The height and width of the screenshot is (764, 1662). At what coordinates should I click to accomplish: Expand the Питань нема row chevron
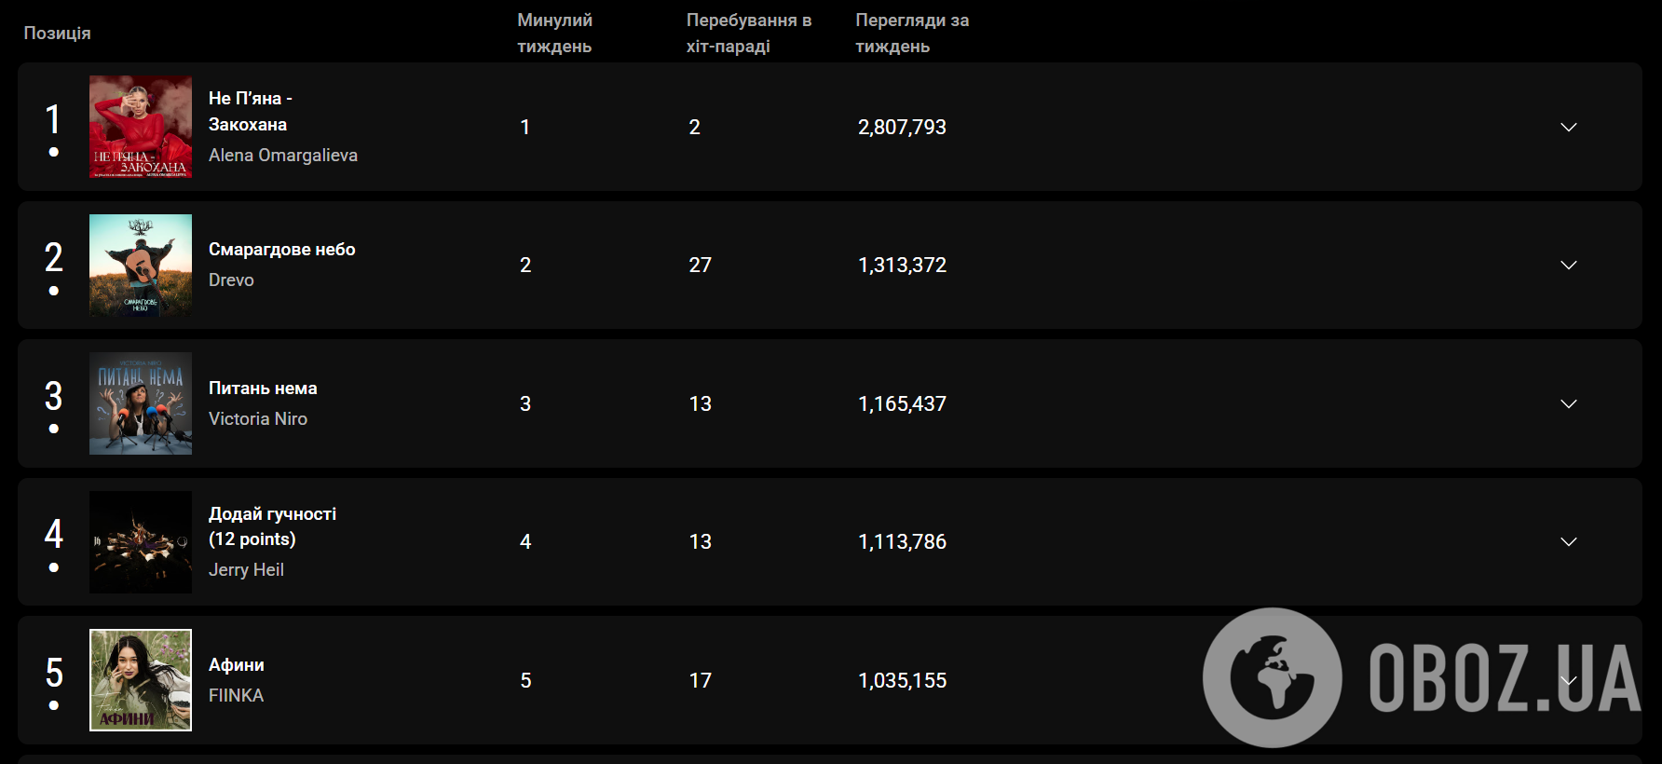(x=1568, y=403)
